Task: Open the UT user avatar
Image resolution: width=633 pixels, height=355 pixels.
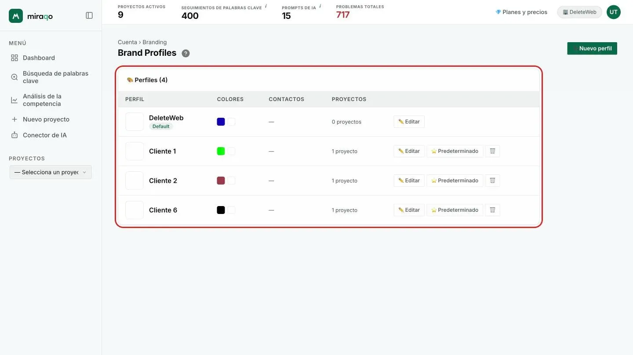Action: (614, 12)
